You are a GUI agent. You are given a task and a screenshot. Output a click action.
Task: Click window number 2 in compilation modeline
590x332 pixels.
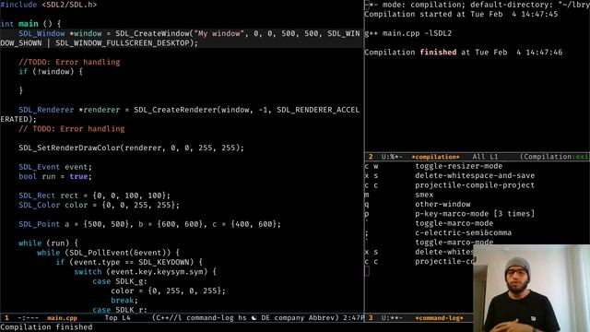371,157
